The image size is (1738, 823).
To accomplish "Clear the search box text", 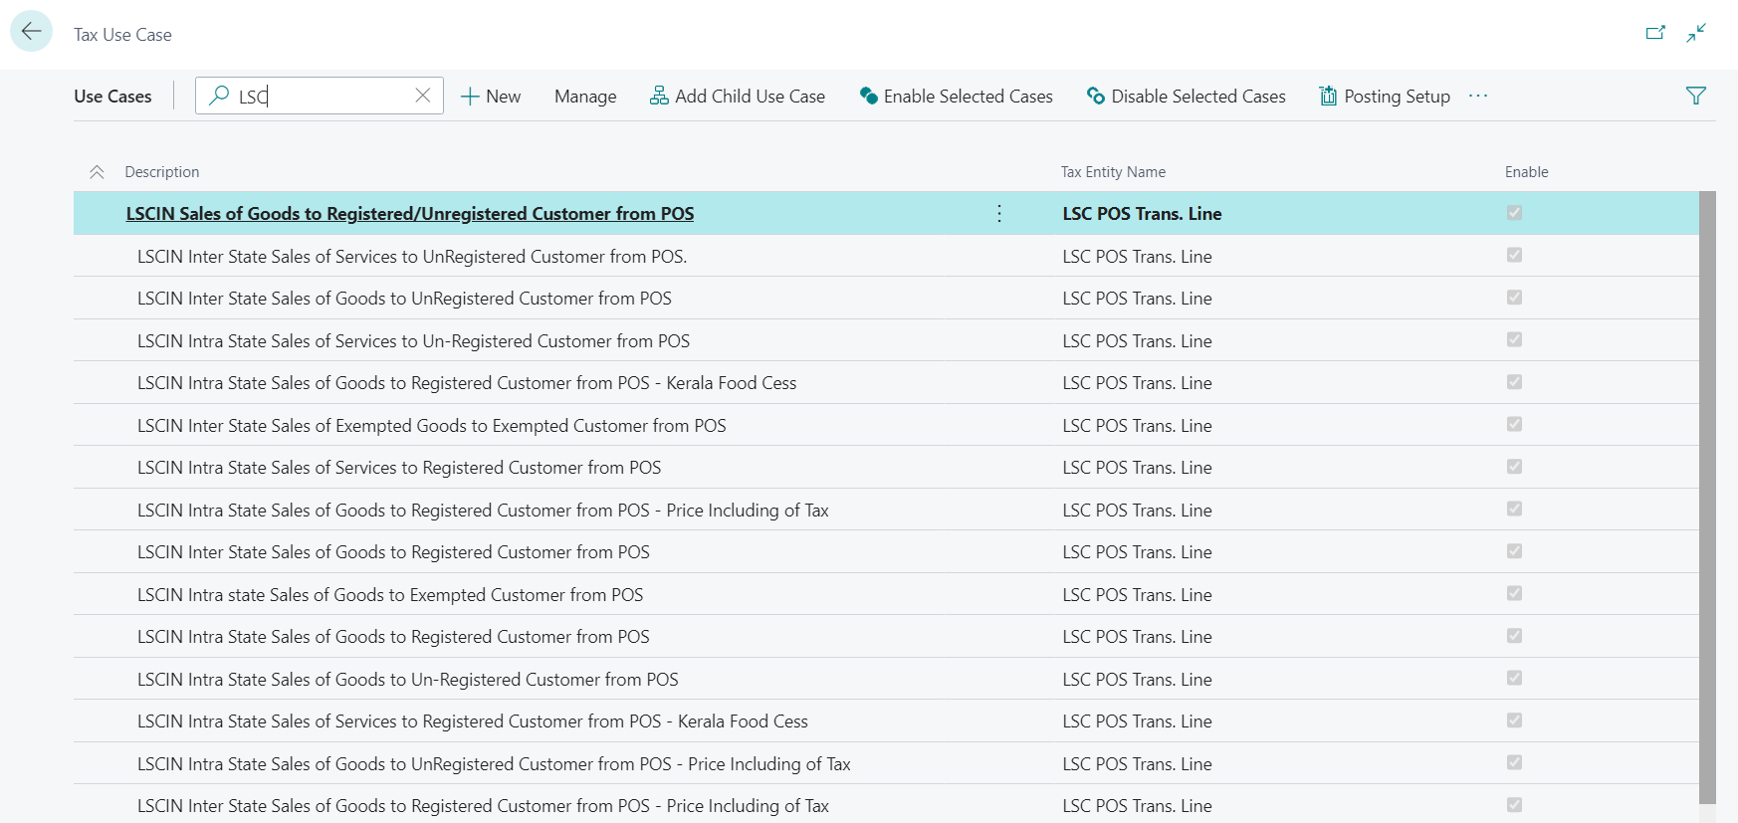I will 422,96.
